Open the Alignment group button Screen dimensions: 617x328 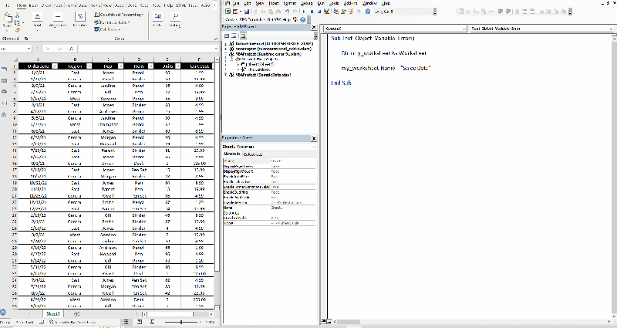click(x=58, y=20)
